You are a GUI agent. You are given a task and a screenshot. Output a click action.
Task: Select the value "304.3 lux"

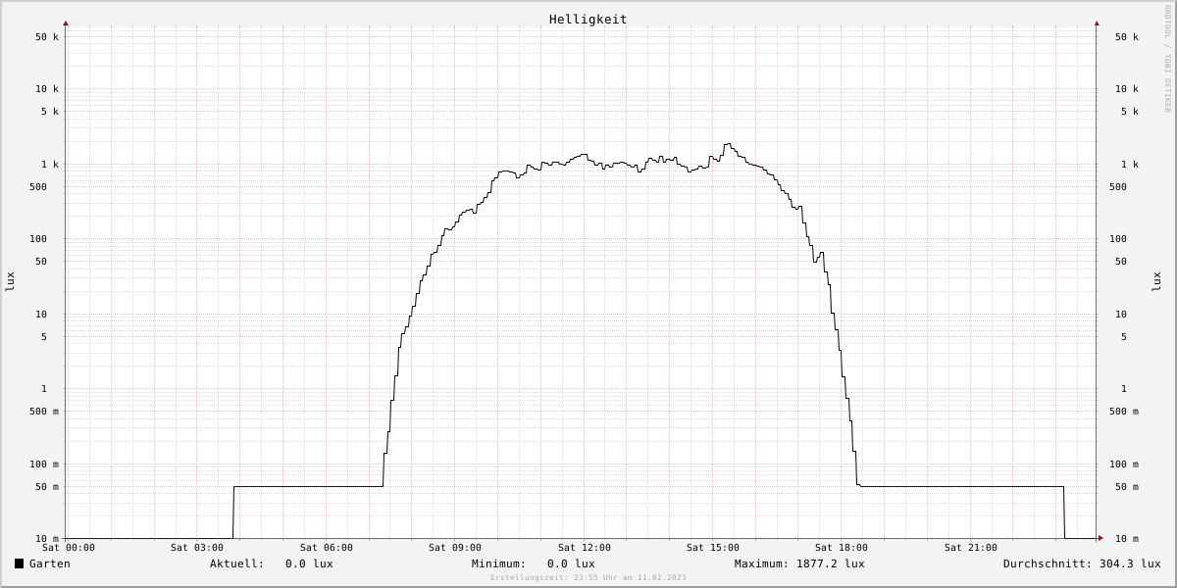point(1130,563)
